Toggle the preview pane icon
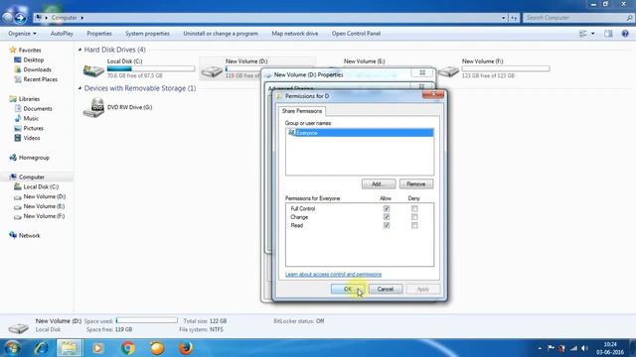Image resolution: width=636 pixels, height=357 pixels. tap(608, 34)
